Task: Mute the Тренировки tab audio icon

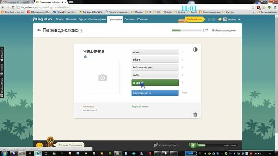Action: [x=63, y=2]
